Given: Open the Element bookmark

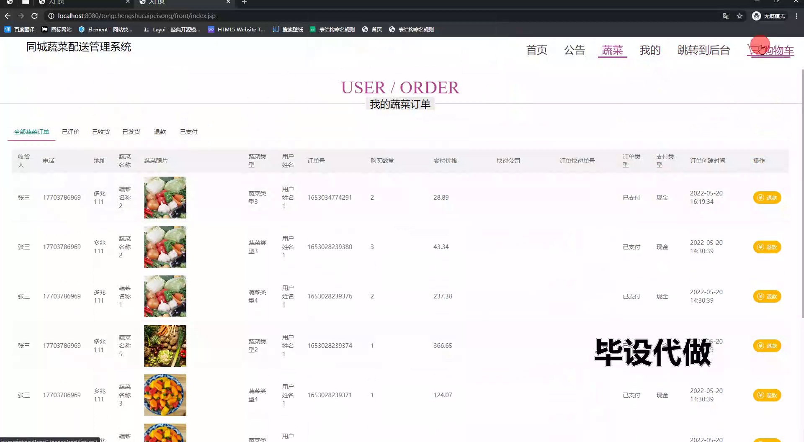Looking at the screenshot, I should tap(106, 29).
